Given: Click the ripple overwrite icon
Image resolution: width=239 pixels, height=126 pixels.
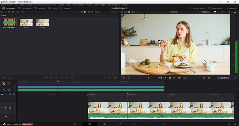Looking at the screenshot, I should (x=56, y=78).
